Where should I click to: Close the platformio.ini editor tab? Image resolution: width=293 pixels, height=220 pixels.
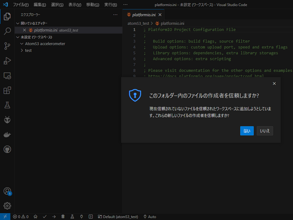coord(160,15)
